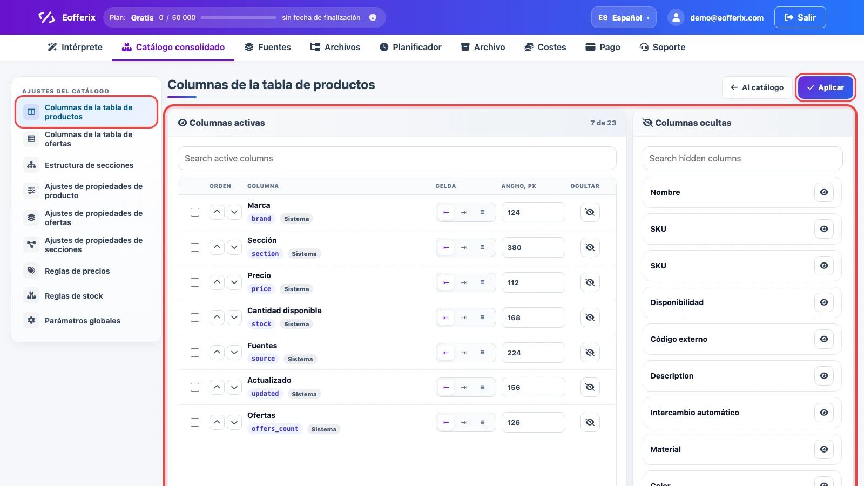Move Fuentes column down

pyautogui.click(x=234, y=353)
